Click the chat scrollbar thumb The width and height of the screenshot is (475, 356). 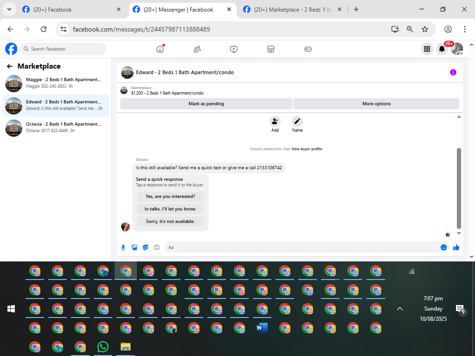click(459, 188)
